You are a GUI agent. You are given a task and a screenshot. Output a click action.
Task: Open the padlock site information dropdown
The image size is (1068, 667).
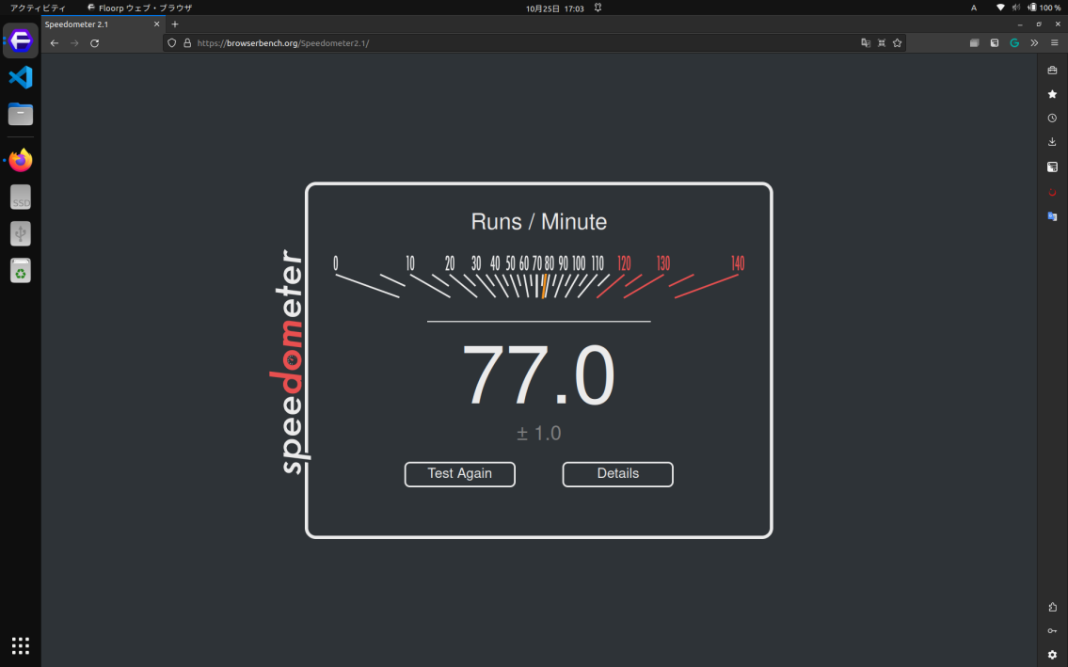coord(185,42)
